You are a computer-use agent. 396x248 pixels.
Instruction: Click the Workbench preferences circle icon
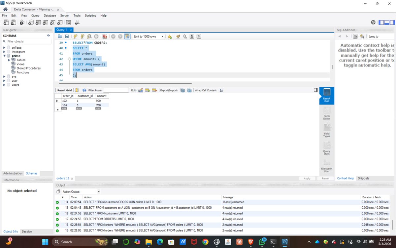[373, 22]
